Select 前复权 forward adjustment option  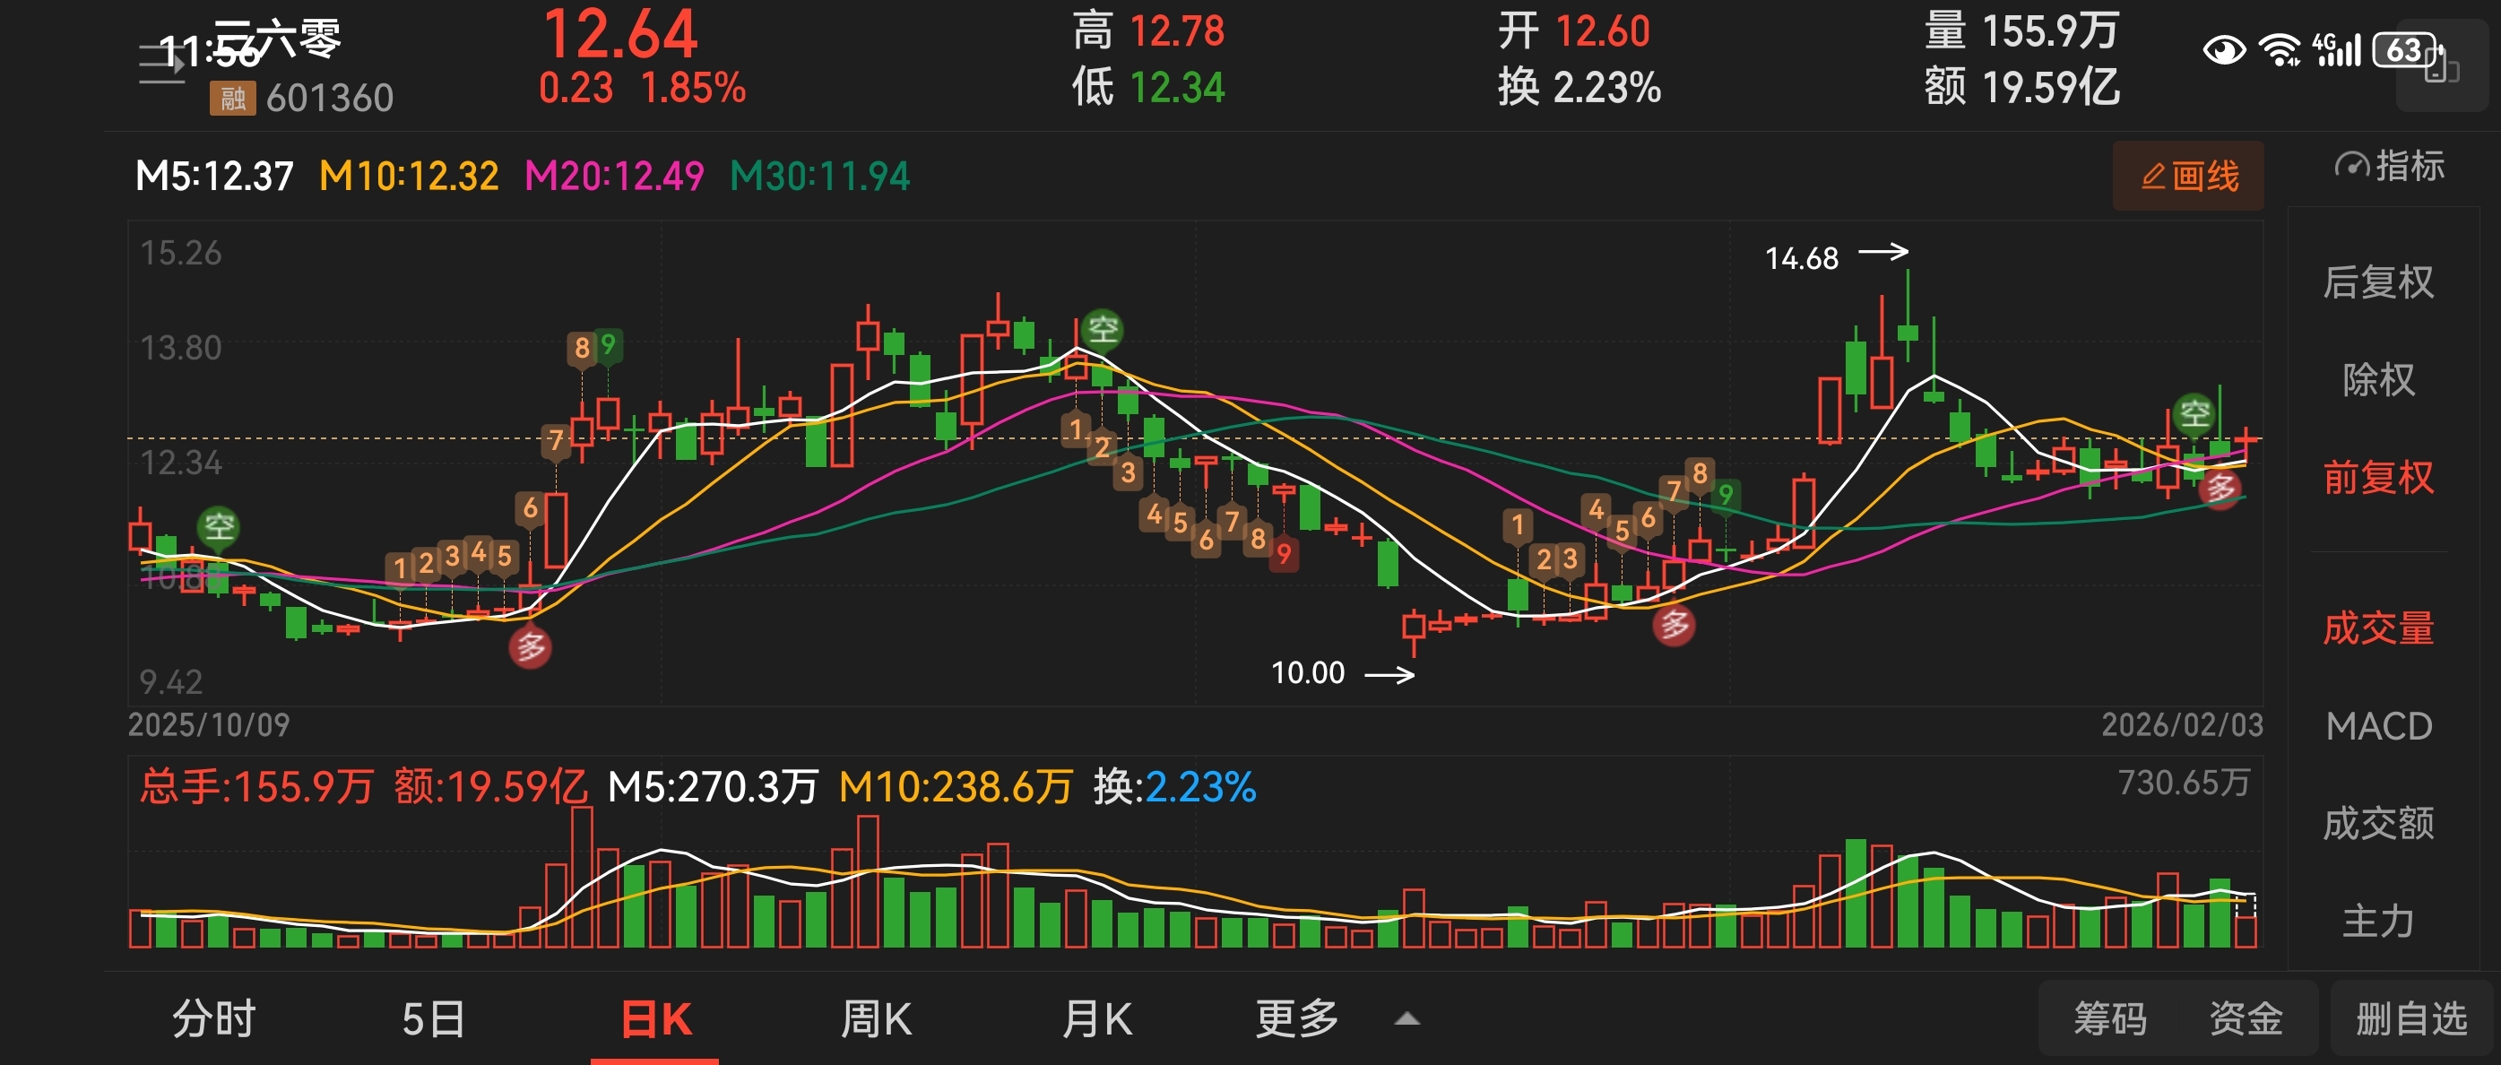point(2377,478)
